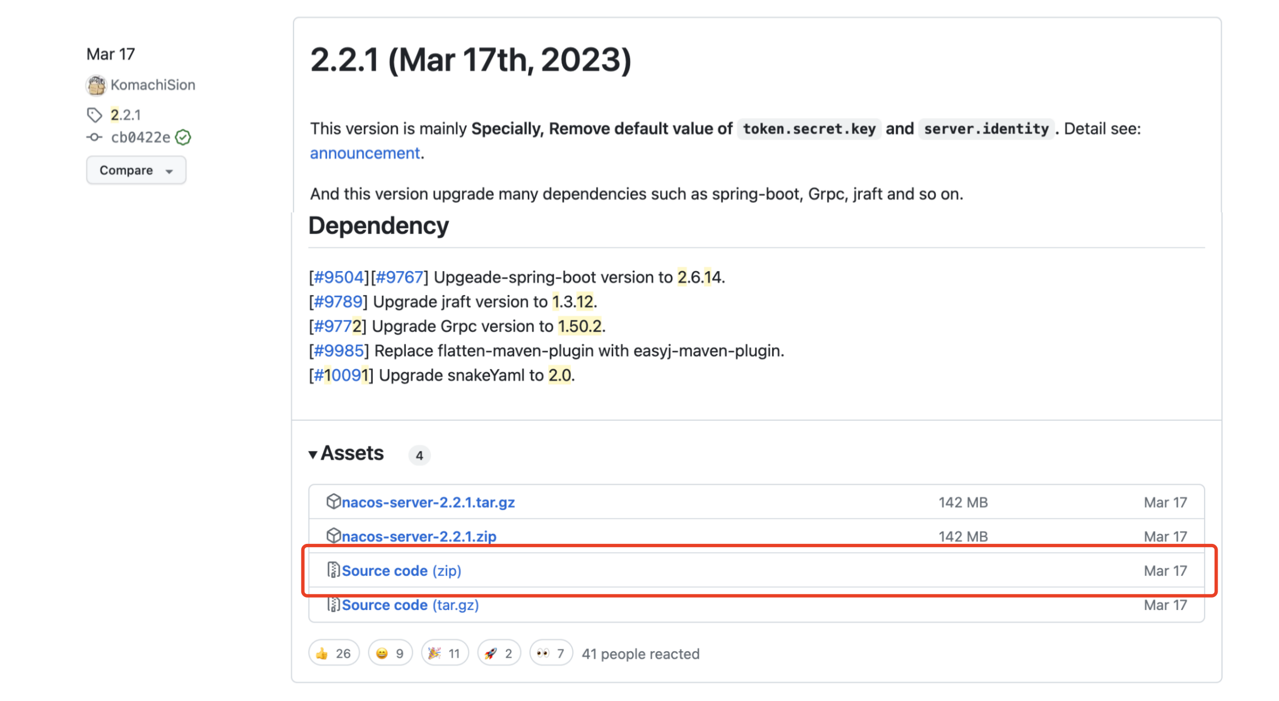Open issue #9767
Screen dimensions: 1279x701
point(399,277)
